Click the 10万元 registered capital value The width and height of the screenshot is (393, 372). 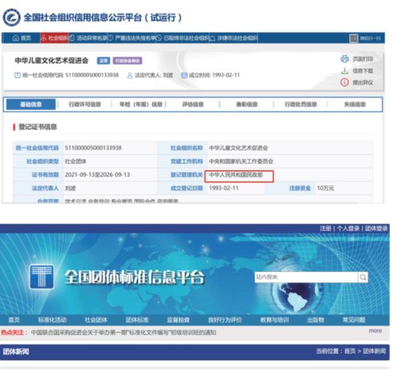point(325,188)
